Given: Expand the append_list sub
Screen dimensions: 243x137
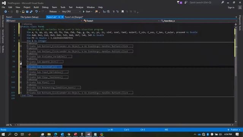Looking at the screenshot, I should [21, 62].
